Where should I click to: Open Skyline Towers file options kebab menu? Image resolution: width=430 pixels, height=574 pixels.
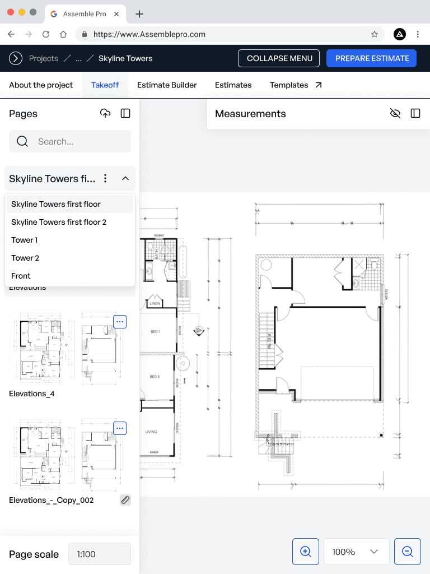pyautogui.click(x=105, y=178)
